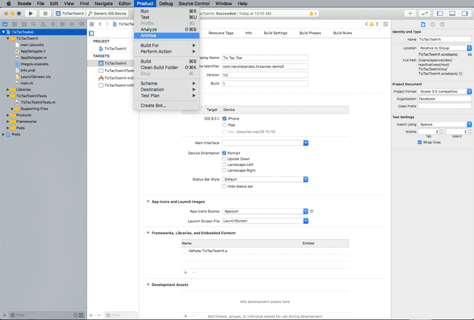Viewport: 474px width, 320px height.
Task: Open the Debug navigator icon
Action: (x=62, y=24)
